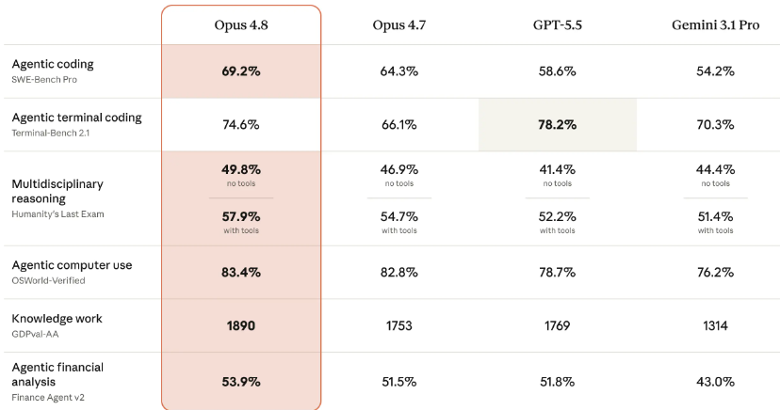The width and height of the screenshot is (780, 410).
Task: Select the 69.2% Opus 4.8 score
Action: click(x=241, y=71)
